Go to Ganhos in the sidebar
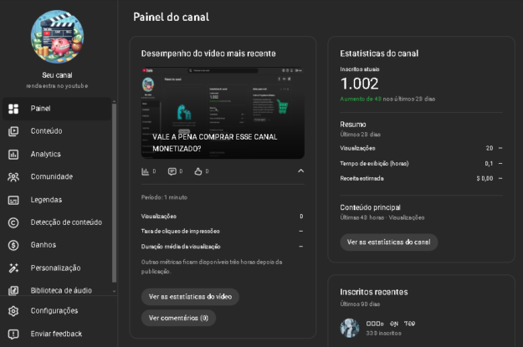 coord(57,245)
